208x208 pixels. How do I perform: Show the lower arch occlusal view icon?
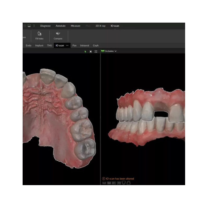[123, 183]
